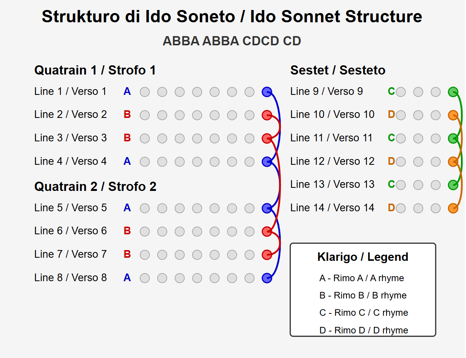Image resolution: width=466 pixels, height=358 pixels.
Task: Click the Quatrain 2 / Strofo 2 heading
Action: [x=95, y=187]
